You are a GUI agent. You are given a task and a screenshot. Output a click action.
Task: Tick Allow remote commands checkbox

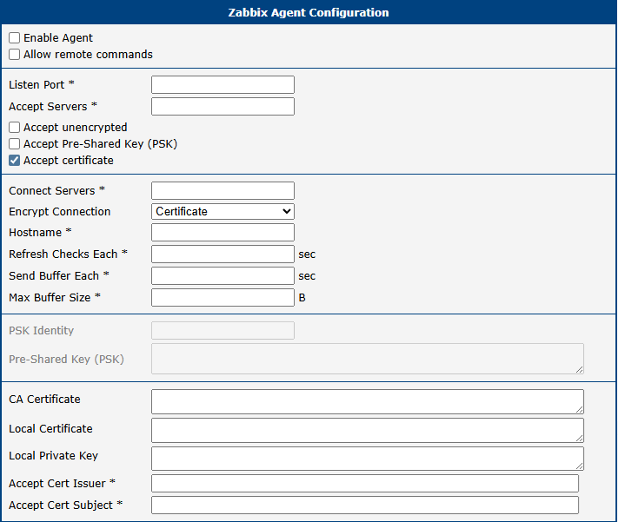point(14,55)
